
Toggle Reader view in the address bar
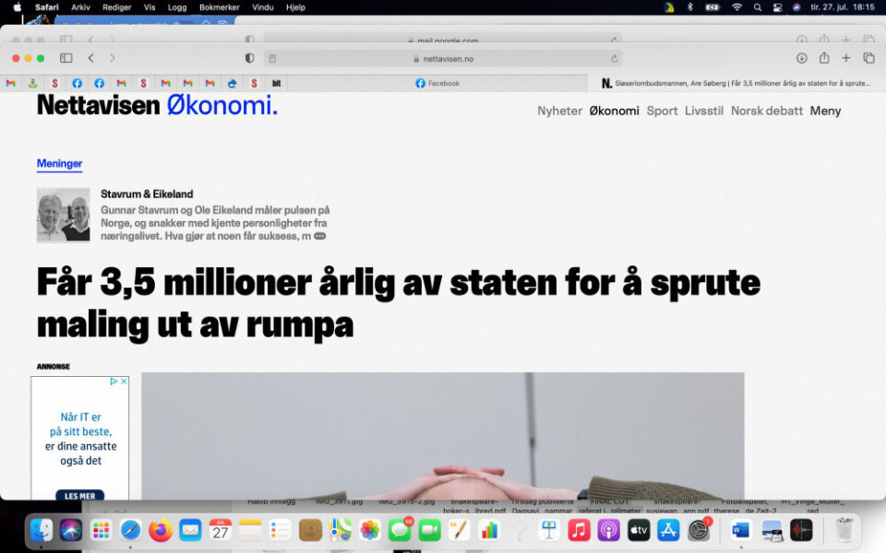[x=272, y=58]
